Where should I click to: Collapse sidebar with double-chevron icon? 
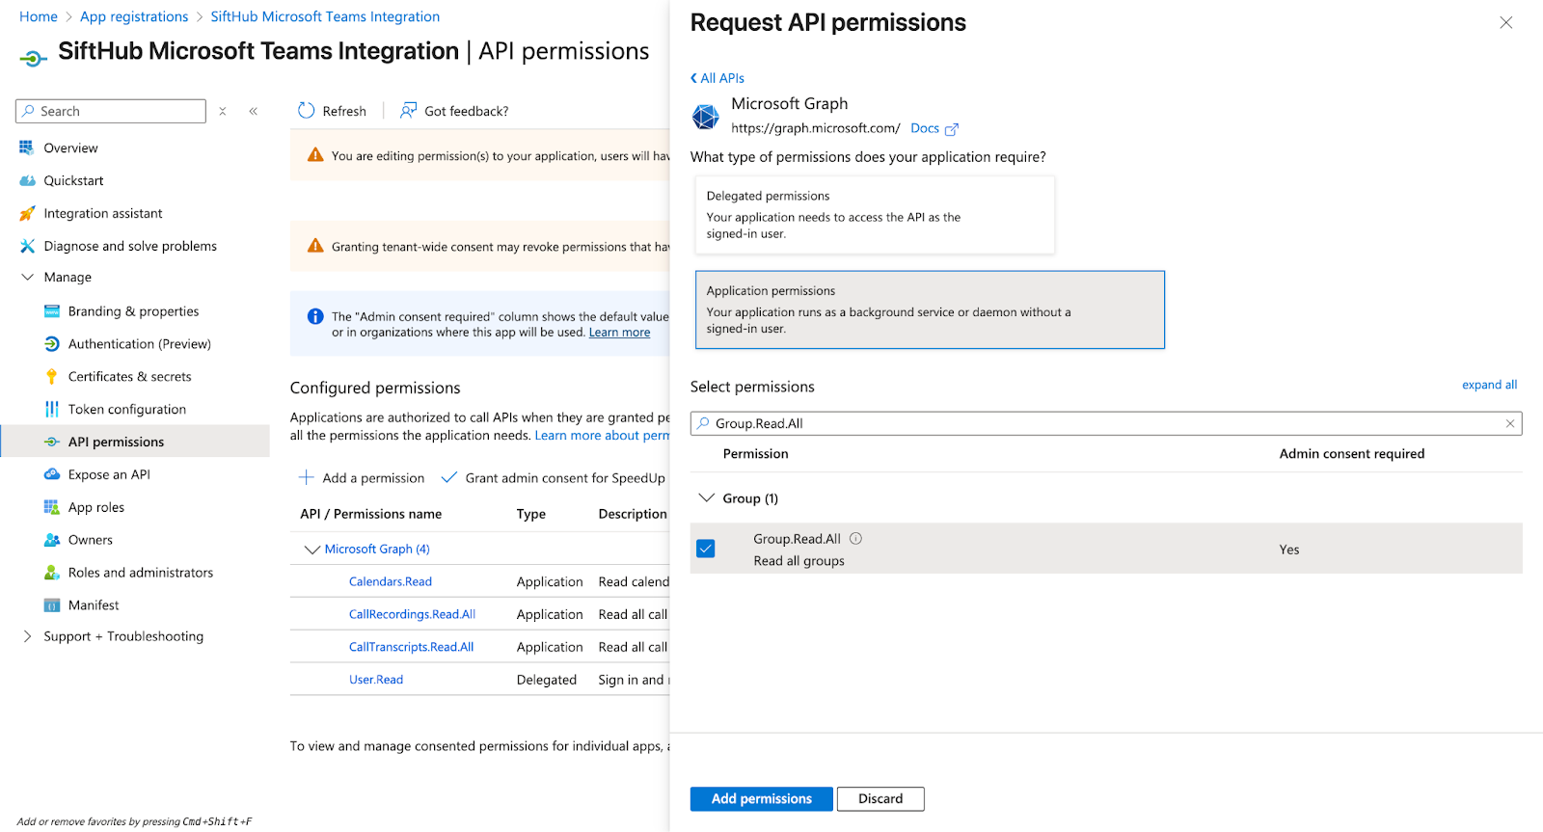(254, 112)
